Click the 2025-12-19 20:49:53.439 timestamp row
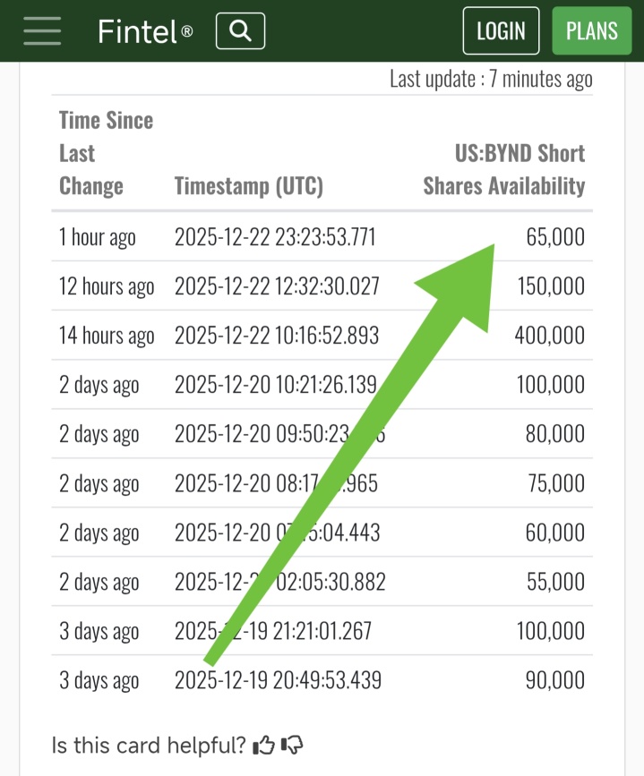 322,679
